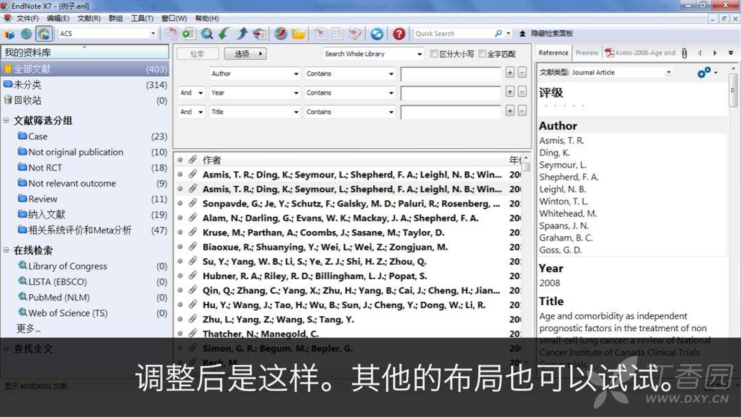
Task: Open Online Search magnifier toolbar icon
Action: tap(207, 34)
